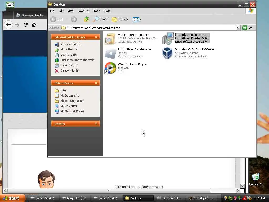Click the Back arrow in Explorer toolbar
Viewport: 269px width, 202px height.
[53, 19]
